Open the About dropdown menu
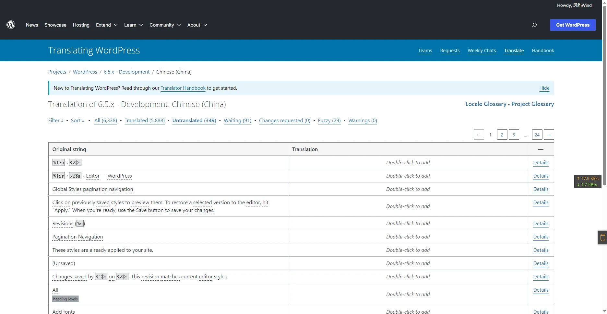 coord(197,25)
